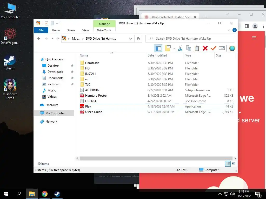This screenshot has width=266, height=199.
Task: Expand the ribbon with the chevron
Action: click(229, 30)
